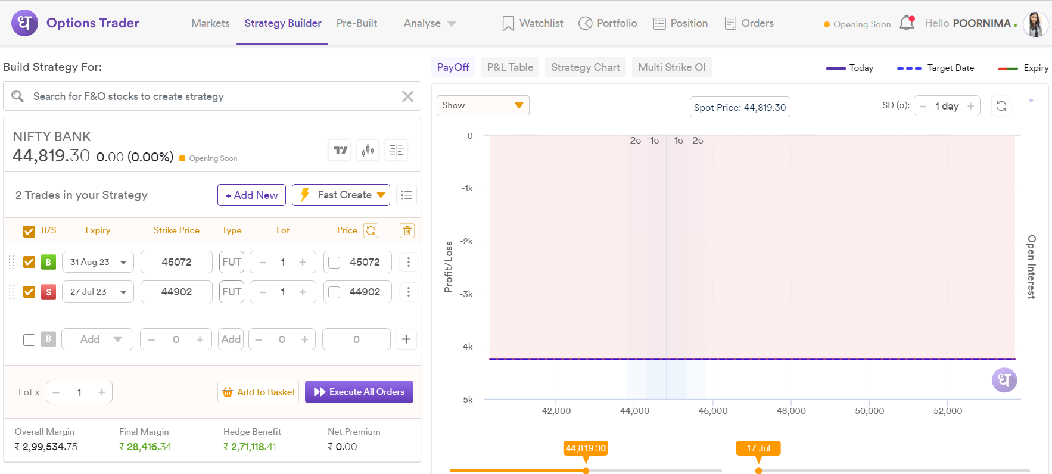Click the strategy list view icon
The height and width of the screenshot is (474, 1052).
pyautogui.click(x=406, y=195)
